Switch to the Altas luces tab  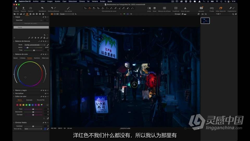45,58
